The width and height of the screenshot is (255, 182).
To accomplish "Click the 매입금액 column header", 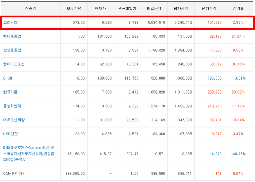I will [154, 9].
